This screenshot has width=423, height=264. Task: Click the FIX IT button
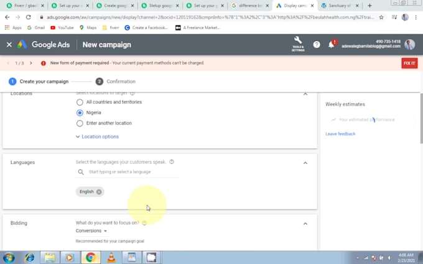(x=409, y=63)
